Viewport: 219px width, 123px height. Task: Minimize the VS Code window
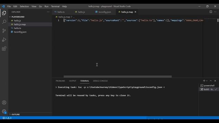click(199, 6)
